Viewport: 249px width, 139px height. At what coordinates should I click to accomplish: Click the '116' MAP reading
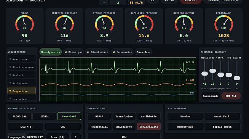click(64, 35)
